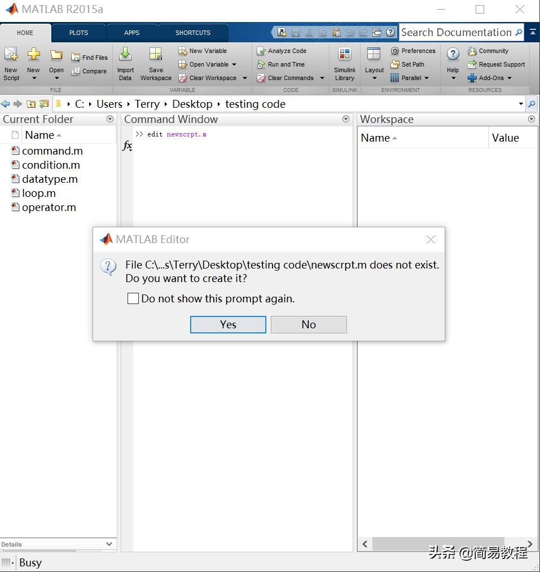The height and width of the screenshot is (572, 540).
Task: Create a New Variable
Action: click(x=203, y=51)
